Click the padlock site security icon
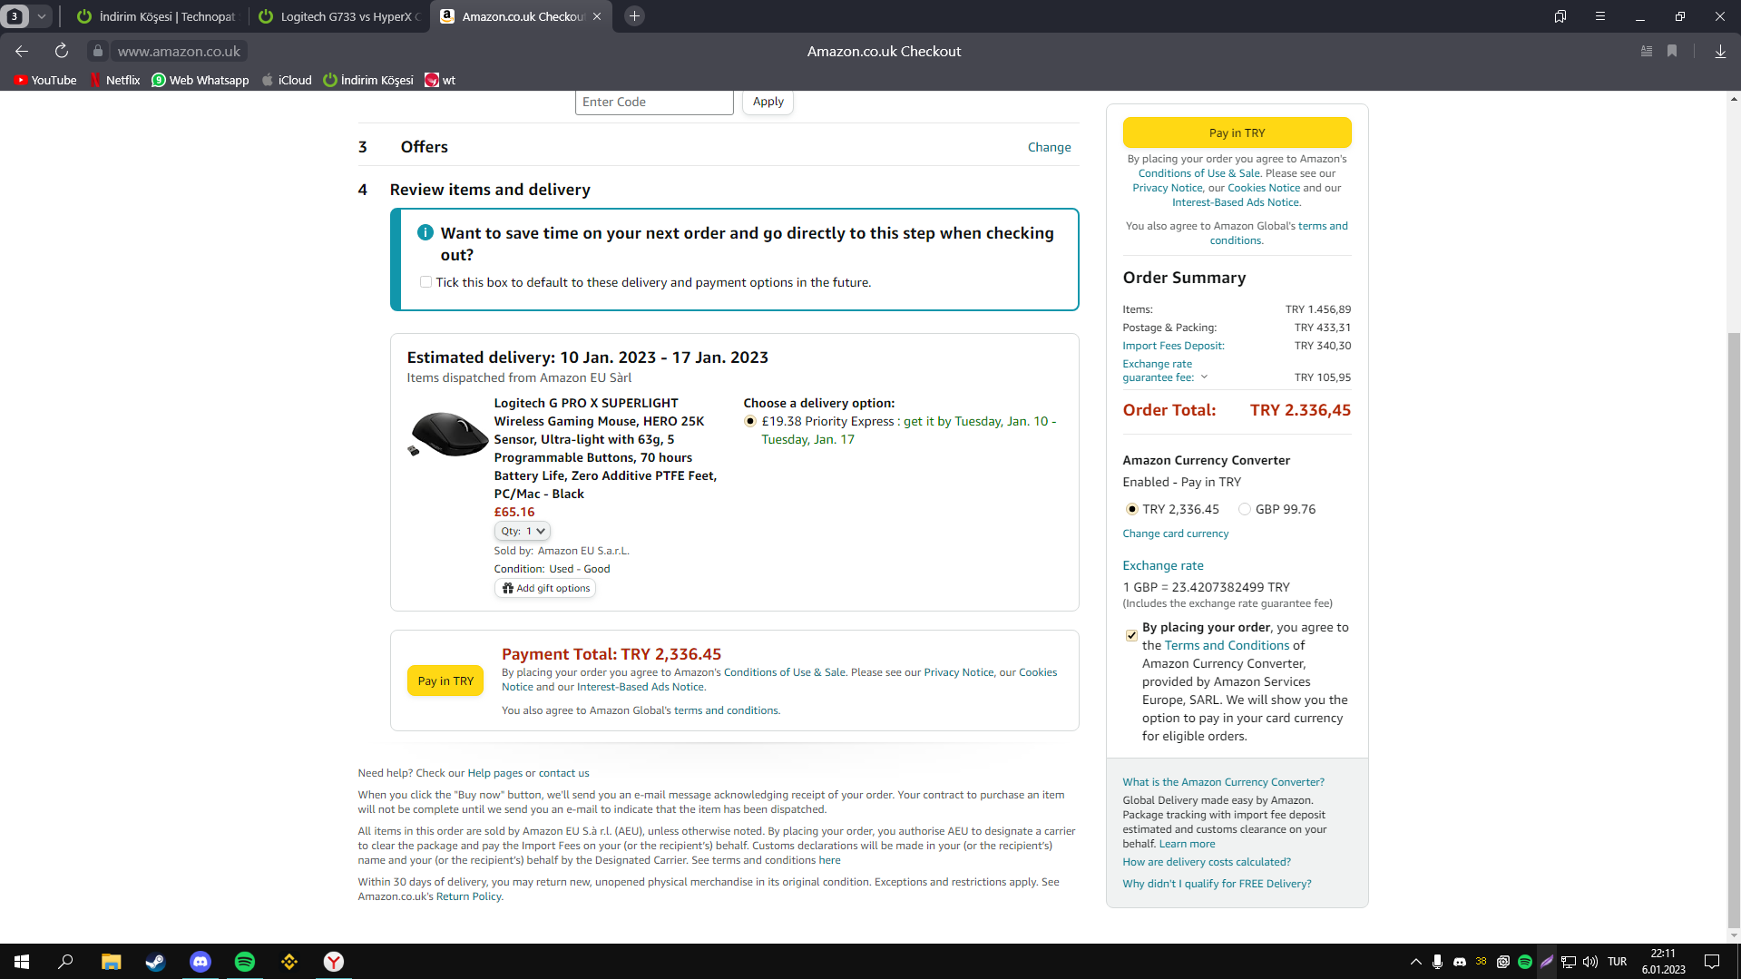 coord(98,52)
